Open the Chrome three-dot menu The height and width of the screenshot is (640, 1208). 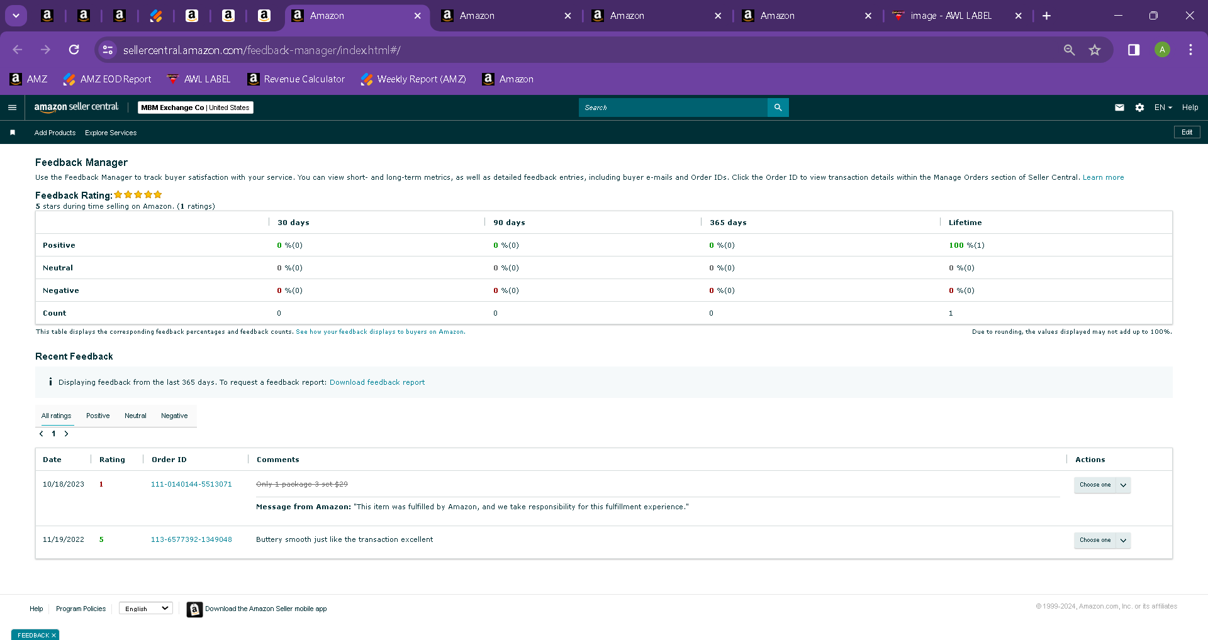pyautogui.click(x=1190, y=50)
